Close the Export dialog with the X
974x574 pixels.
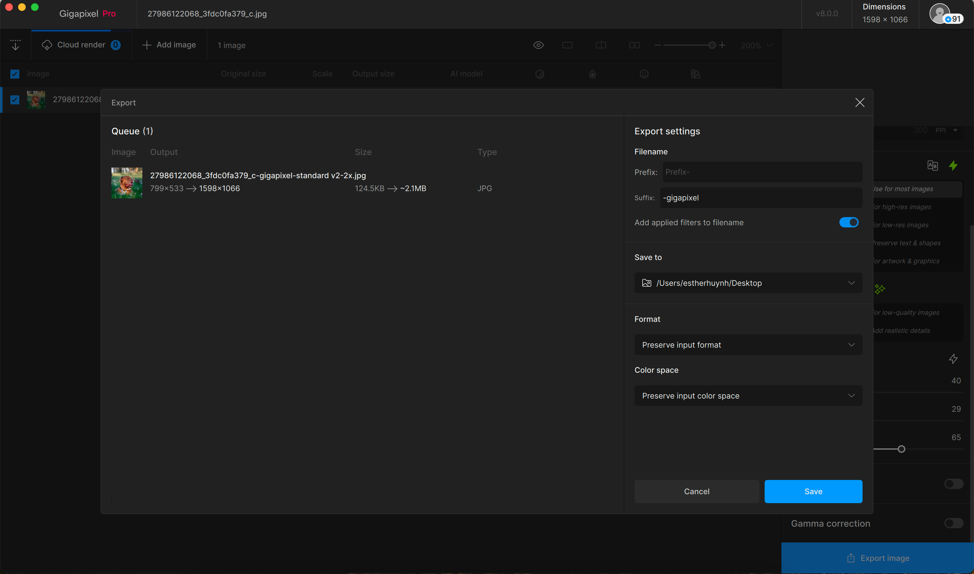pos(860,102)
